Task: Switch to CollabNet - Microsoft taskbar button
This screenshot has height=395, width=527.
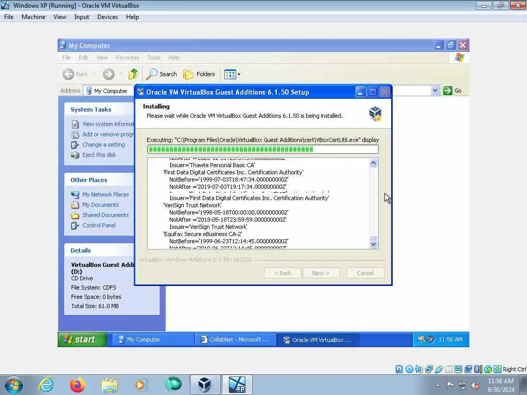Action: pyautogui.click(x=235, y=339)
